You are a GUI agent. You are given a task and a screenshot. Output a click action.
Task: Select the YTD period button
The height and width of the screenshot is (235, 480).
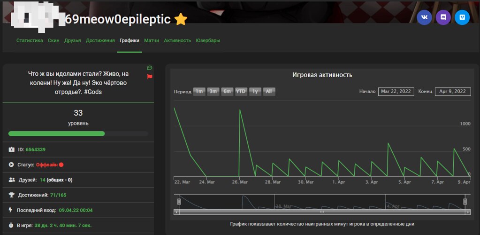tap(241, 92)
